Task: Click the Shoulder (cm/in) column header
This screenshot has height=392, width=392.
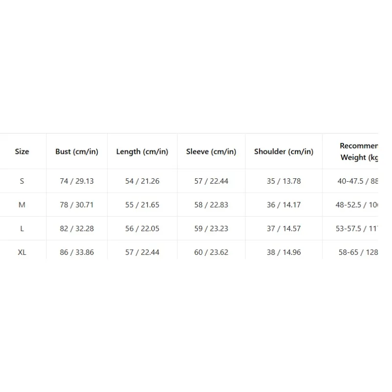Action: pyautogui.click(x=284, y=151)
